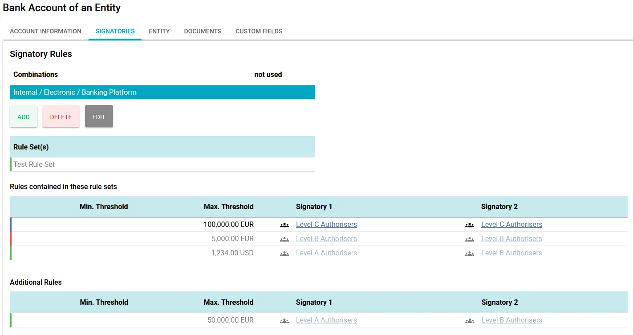Image resolution: width=633 pixels, height=335 pixels.
Task: Click the Combinations column header
Action: [36, 74]
